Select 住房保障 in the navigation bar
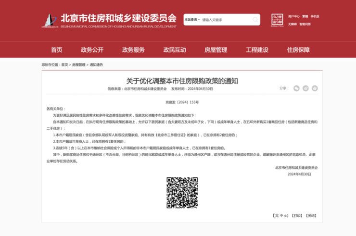 tap(298, 50)
